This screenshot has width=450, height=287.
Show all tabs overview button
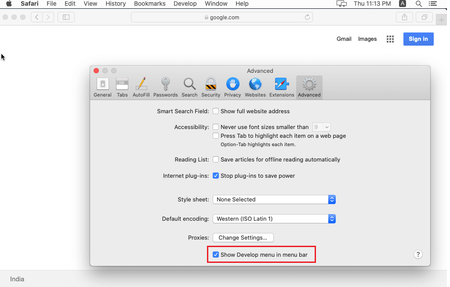(424, 17)
